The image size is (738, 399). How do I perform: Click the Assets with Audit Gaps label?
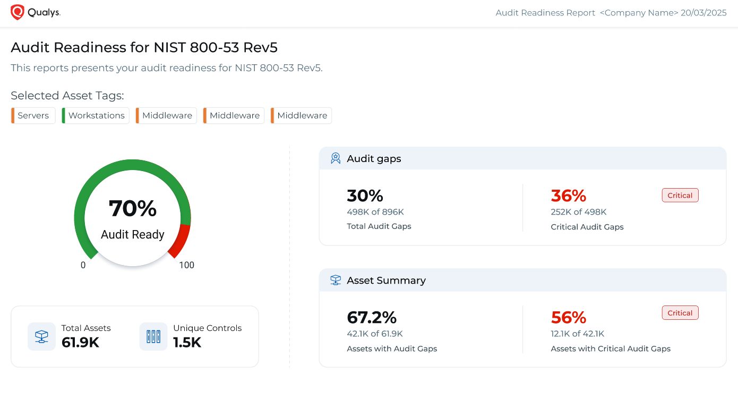(x=392, y=349)
